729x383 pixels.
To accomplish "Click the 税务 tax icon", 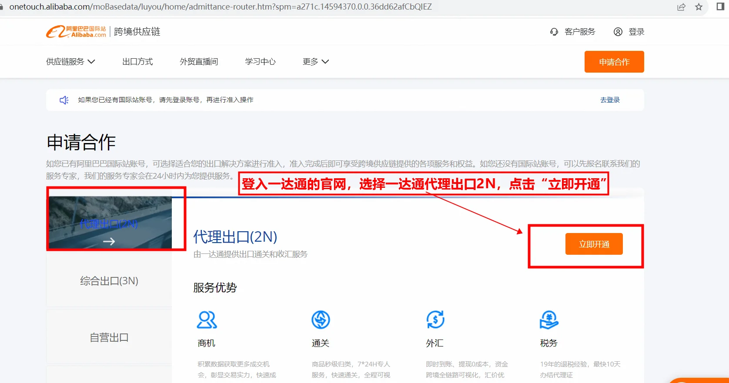I will pos(549,320).
